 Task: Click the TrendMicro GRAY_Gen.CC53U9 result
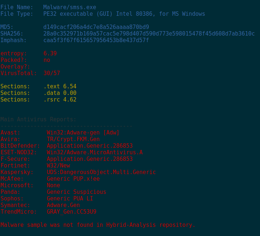coord(72,212)
